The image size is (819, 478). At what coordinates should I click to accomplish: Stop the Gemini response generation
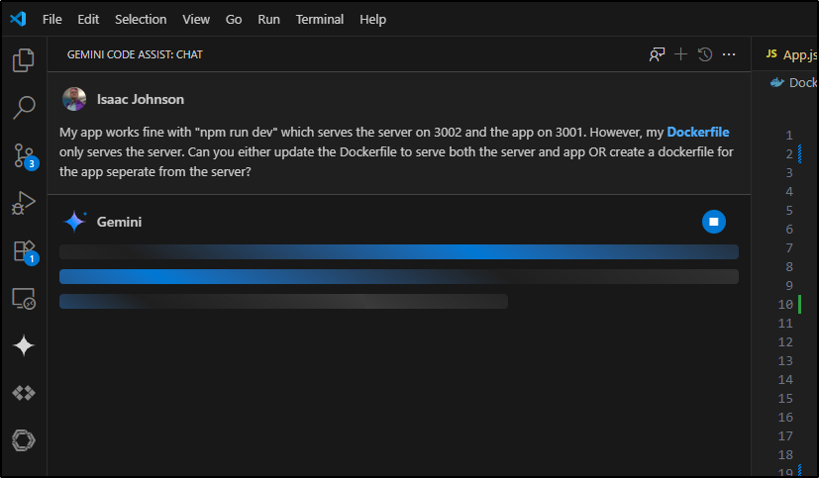pyautogui.click(x=713, y=222)
